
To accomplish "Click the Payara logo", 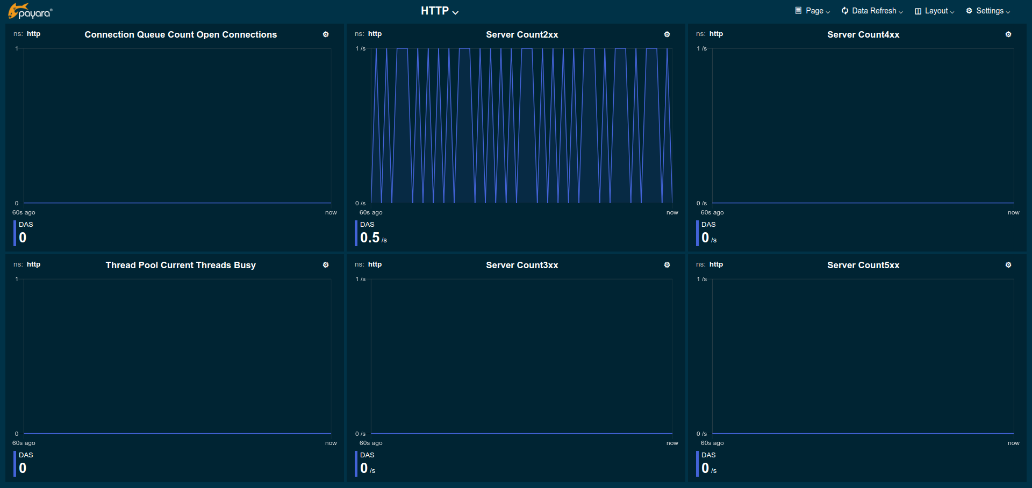I will pos(30,11).
